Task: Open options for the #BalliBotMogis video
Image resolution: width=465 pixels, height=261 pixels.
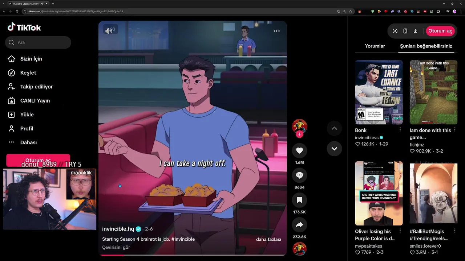Action: tap(454, 231)
